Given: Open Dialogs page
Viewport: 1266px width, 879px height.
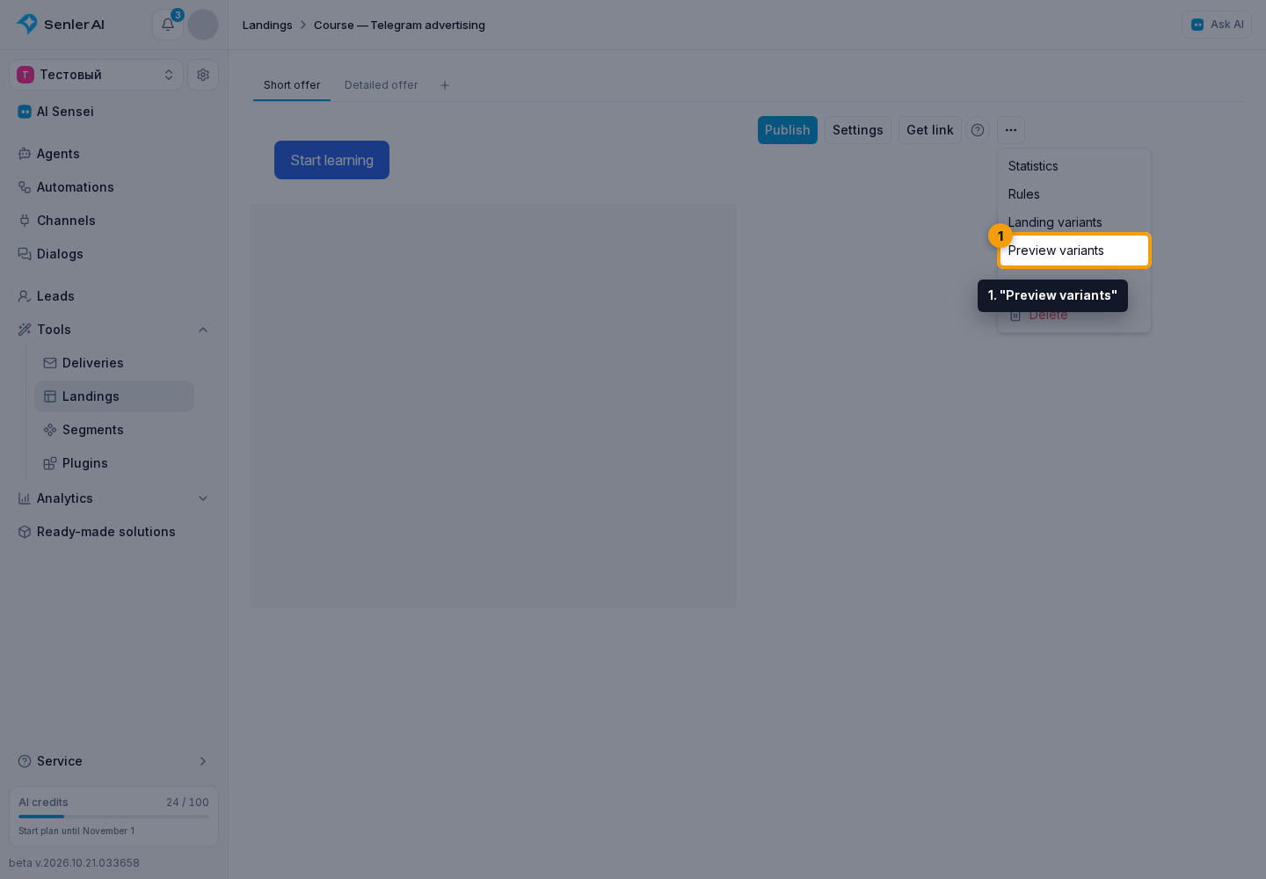Looking at the screenshot, I should click(x=113, y=254).
